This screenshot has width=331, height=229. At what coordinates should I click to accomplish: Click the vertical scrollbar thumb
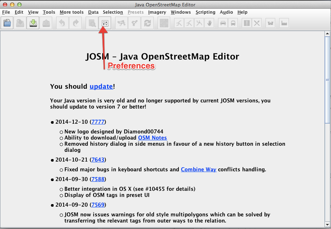tap(327, 80)
